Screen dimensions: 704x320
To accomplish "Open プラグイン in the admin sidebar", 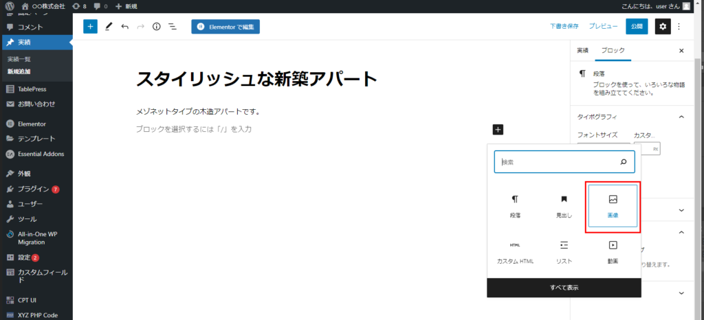I will point(33,189).
